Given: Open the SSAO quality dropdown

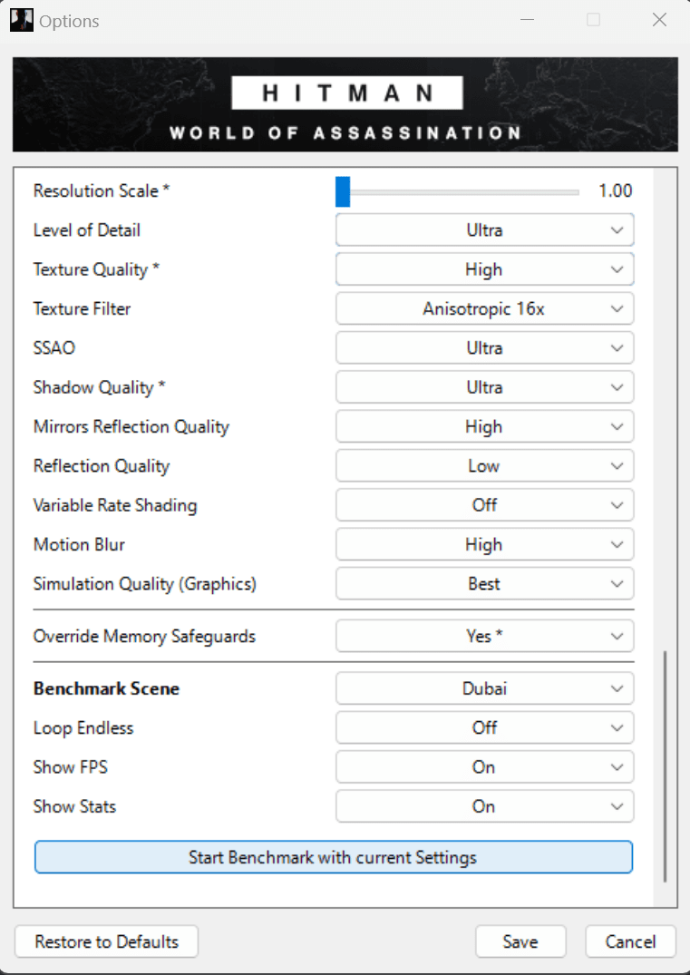Looking at the screenshot, I should pos(484,348).
